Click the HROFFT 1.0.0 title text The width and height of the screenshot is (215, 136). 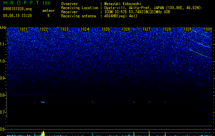pyautogui.click(x=27, y=3)
